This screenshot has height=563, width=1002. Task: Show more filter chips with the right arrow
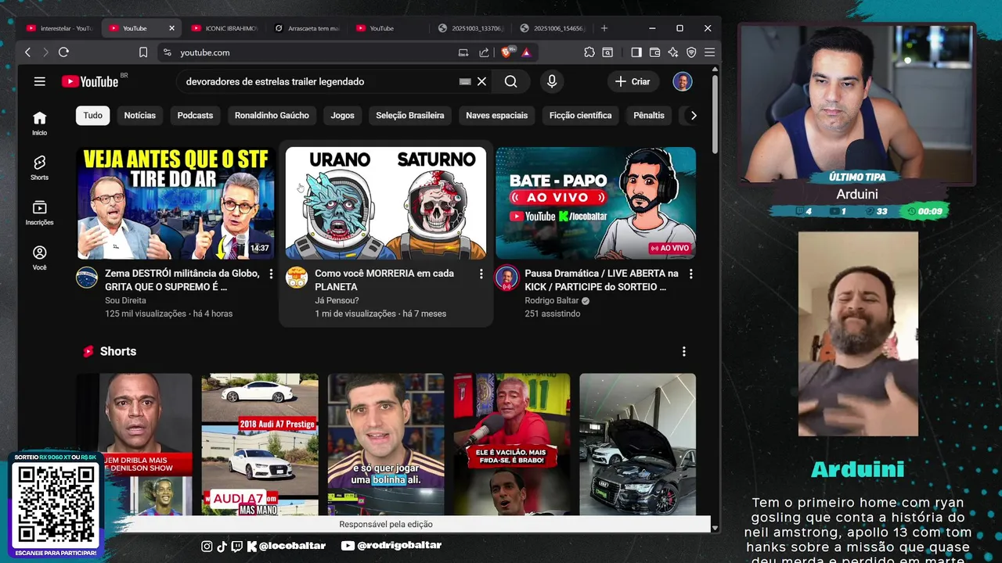tap(693, 115)
